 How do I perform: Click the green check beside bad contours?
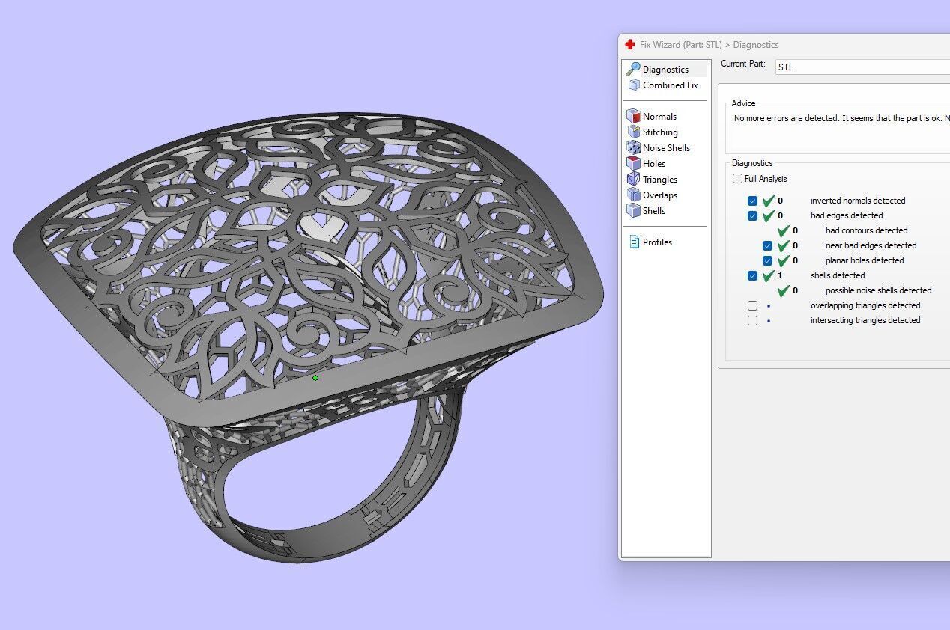coord(784,230)
